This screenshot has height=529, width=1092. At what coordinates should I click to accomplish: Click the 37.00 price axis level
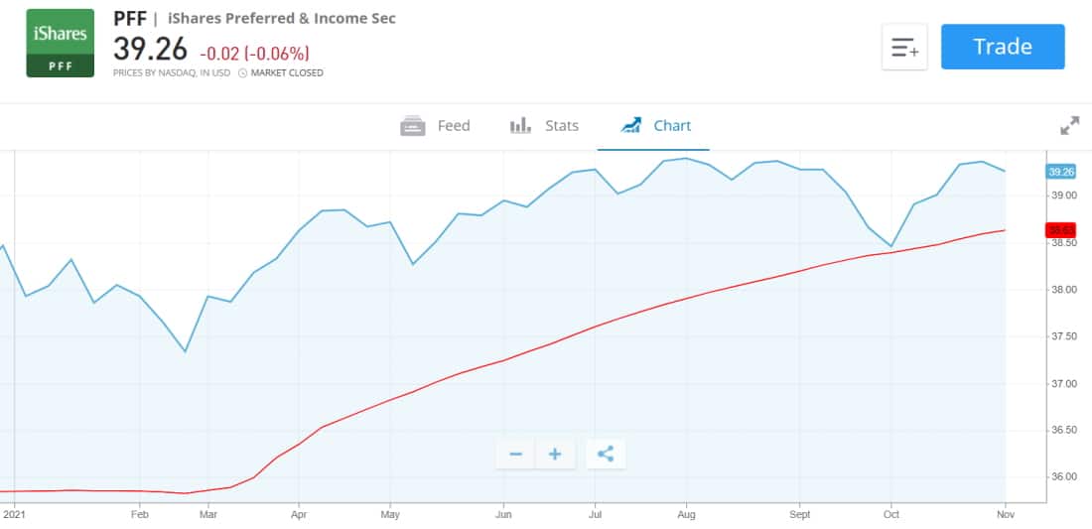coord(1063,383)
